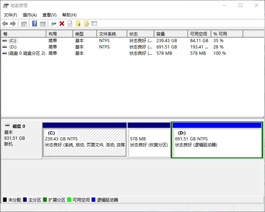Open the 帮助(H) menu
Screen dimensions: 265x212
point(69,15)
